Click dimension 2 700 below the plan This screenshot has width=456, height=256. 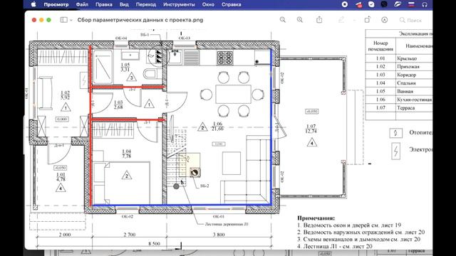point(130,235)
